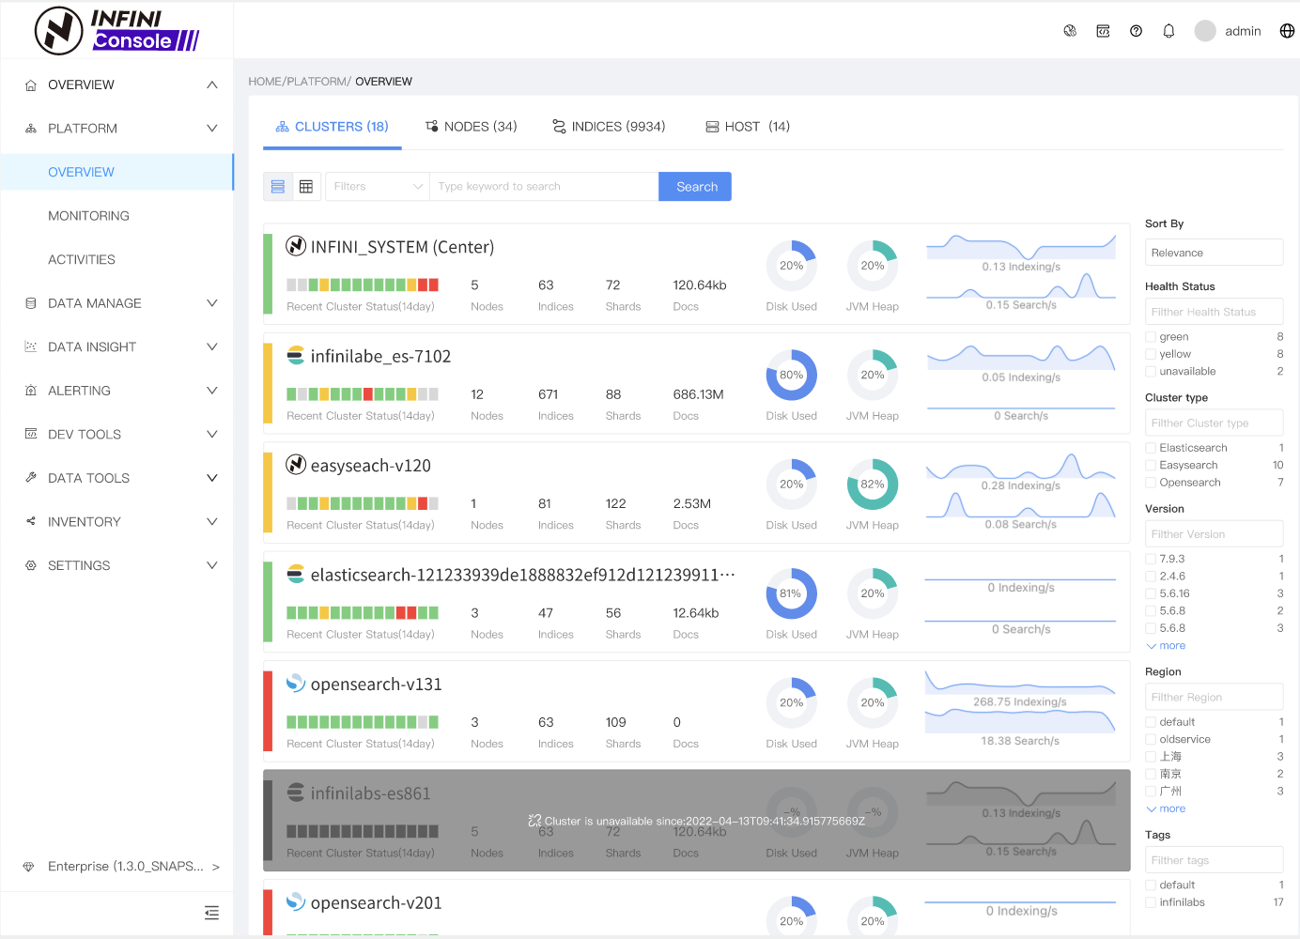Open the dev console icon in header

[1103, 31]
